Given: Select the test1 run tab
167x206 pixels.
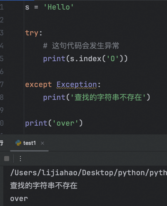Looking at the screenshot, I should pyautogui.click(x=30, y=143).
